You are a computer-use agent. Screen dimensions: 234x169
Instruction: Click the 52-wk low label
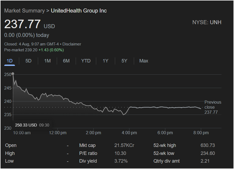pyautogui.click(x=164, y=153)
